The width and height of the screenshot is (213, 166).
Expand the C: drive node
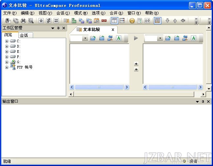click(x=7, y=41)
